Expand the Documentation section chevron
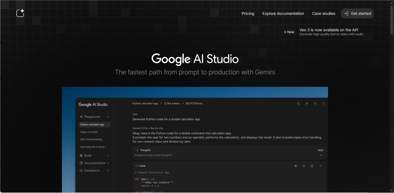 (108, 163)
